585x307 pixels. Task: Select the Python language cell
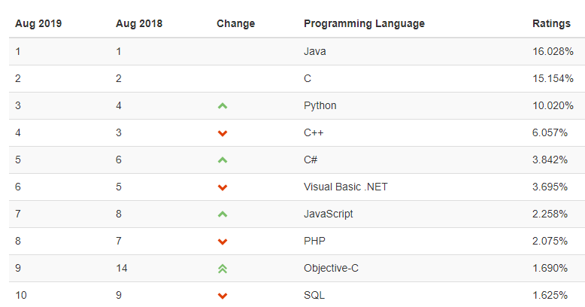[x=320, y=105]
